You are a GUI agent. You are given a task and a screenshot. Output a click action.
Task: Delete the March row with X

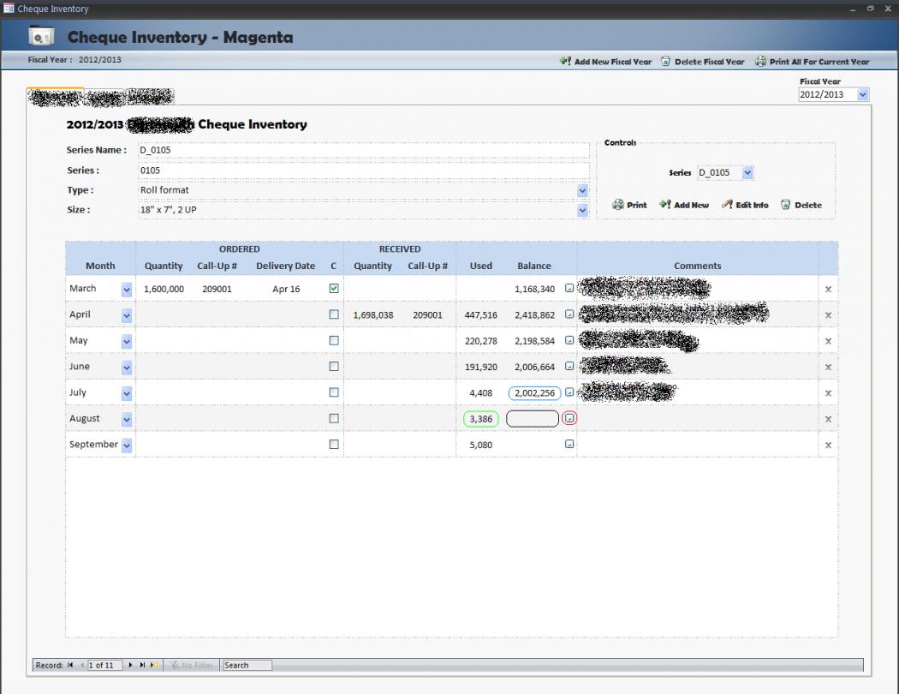[828, 289]
